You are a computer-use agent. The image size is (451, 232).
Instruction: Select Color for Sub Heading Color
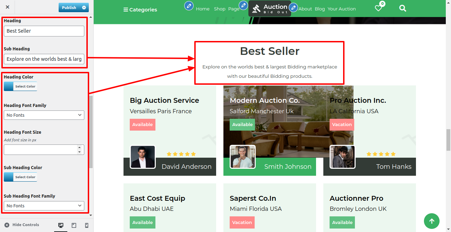20,177
